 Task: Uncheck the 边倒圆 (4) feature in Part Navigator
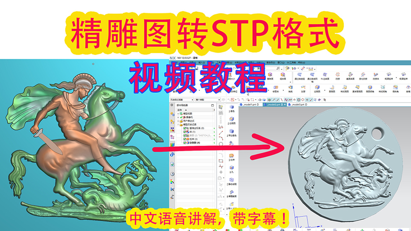tap(185, 143)
